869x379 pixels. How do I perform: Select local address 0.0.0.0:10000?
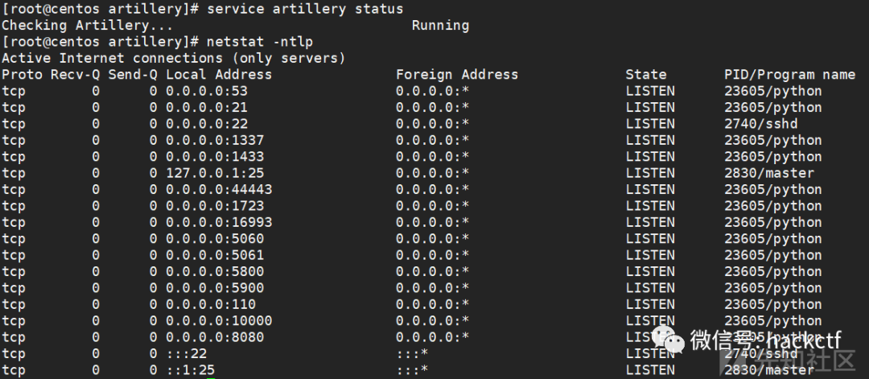(219, 321)
